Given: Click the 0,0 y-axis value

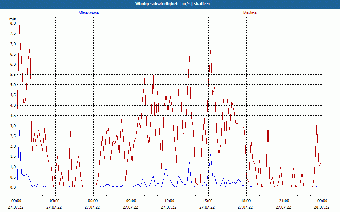Looking at the screenshot, I should [x=13, y=187].
